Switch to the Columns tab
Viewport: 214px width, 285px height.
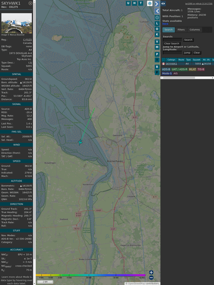[x=194, y=30]
